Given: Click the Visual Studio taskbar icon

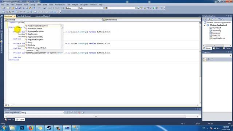Looking at the screenshot, I should 67,128.
